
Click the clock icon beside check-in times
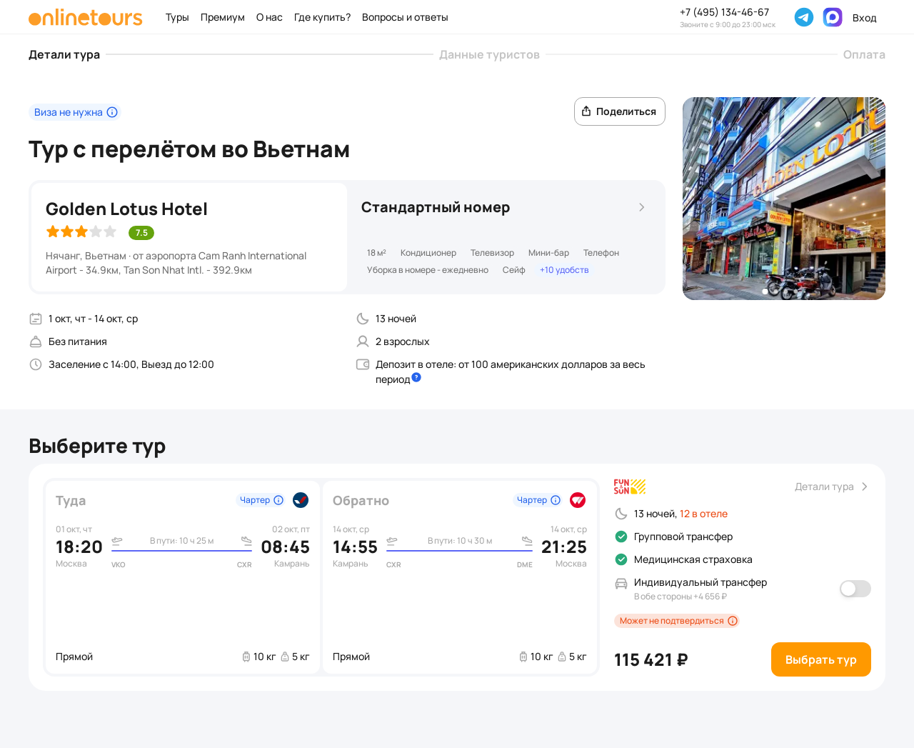36,364
